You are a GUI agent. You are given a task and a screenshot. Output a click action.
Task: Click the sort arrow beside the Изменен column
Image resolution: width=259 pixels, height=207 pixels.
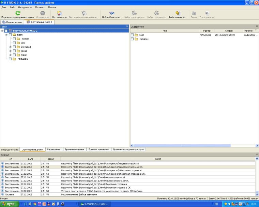point(256,30)
